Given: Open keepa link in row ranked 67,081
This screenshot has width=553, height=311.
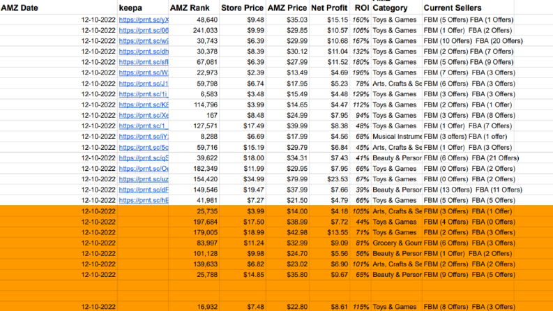Looking at the screenshot, I should (x=144, y=62).
